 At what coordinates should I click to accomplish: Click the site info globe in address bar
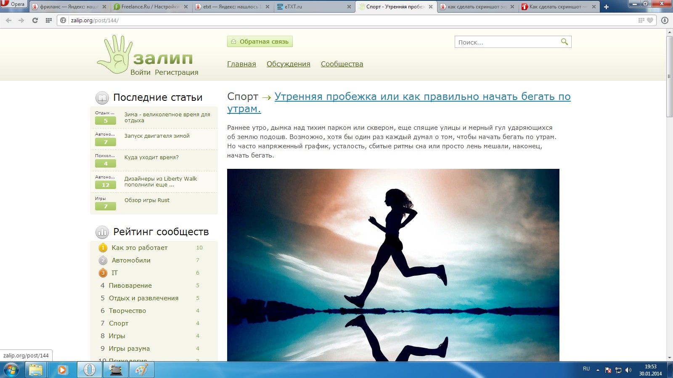(63, 20)
